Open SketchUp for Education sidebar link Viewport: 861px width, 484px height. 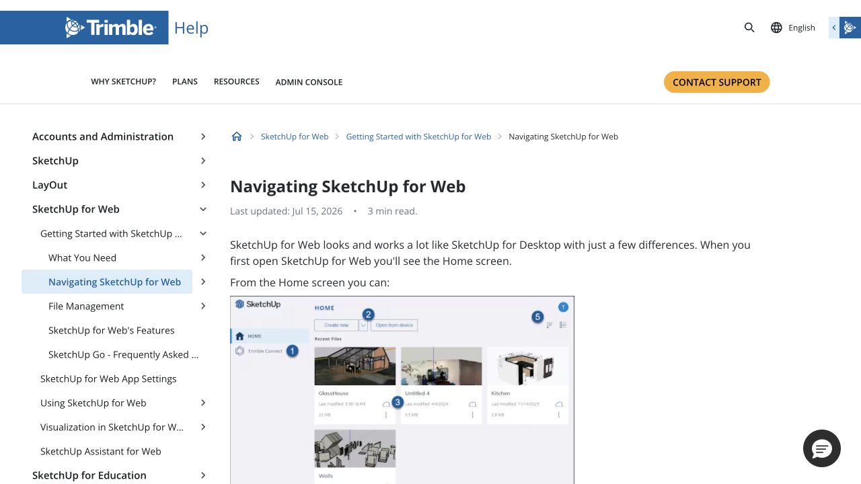tap(89, 475)
